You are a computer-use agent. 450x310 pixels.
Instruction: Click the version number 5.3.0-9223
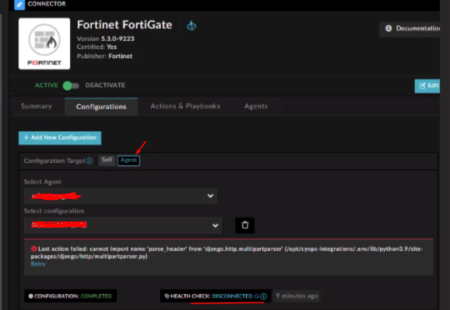click(x=118, y=39)
